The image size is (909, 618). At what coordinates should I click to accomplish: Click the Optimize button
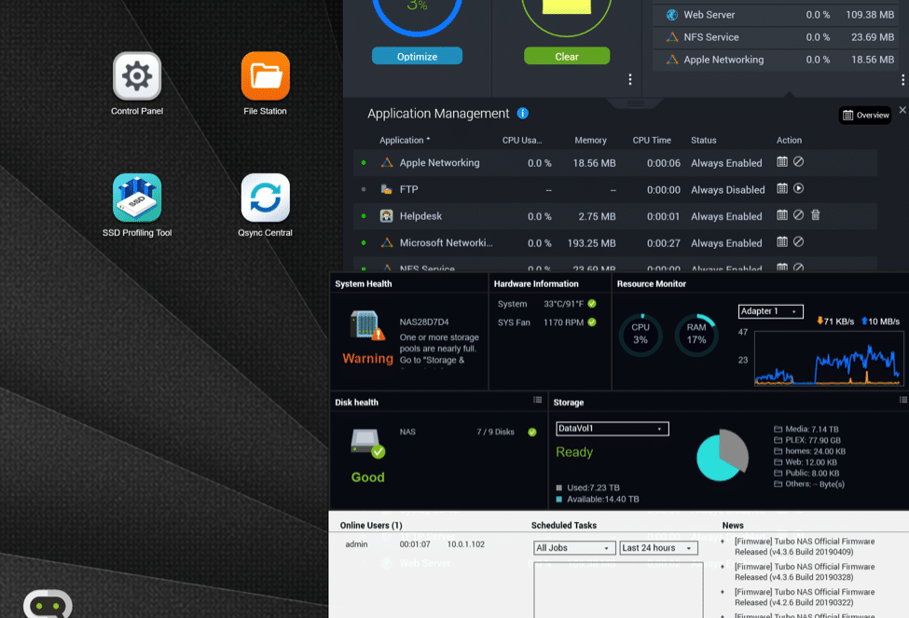[417, 56]
